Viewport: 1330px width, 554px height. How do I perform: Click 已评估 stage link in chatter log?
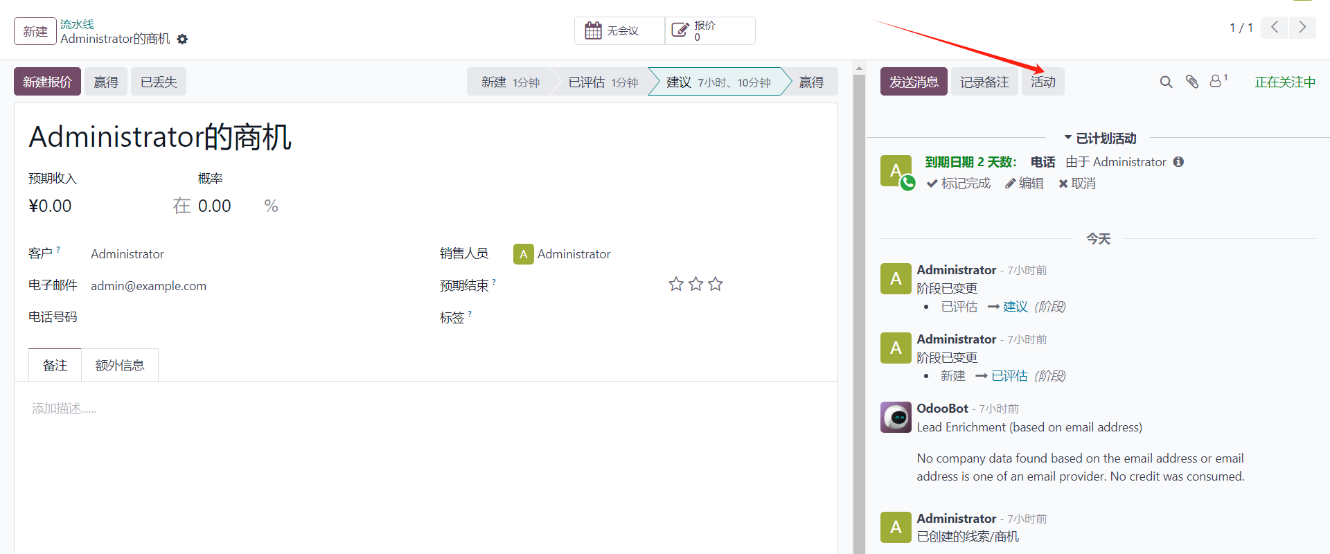(1009, 376)
